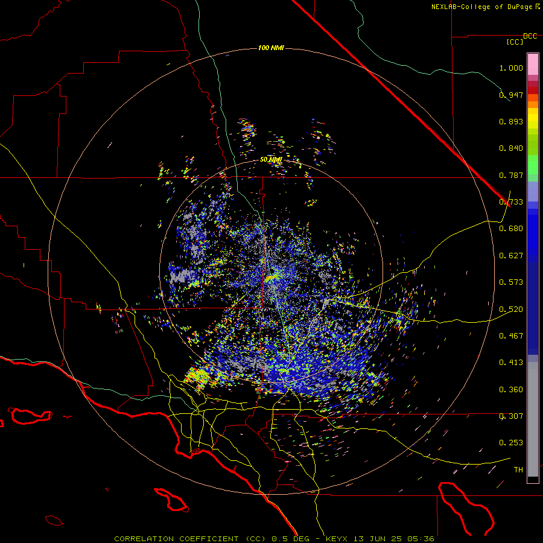The width and height of the screenshot is (543, 543).
Task: Select the 0.787 legend value
Action: click(511, 175)
